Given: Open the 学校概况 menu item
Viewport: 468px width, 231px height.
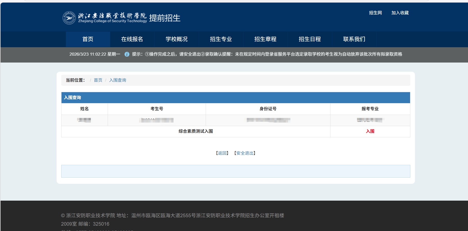Looking at the screenshot, I should coord(177,39).
